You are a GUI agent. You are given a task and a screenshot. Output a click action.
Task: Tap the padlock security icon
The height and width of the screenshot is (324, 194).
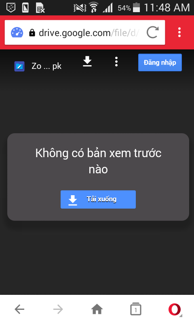[x=32, y=33]
